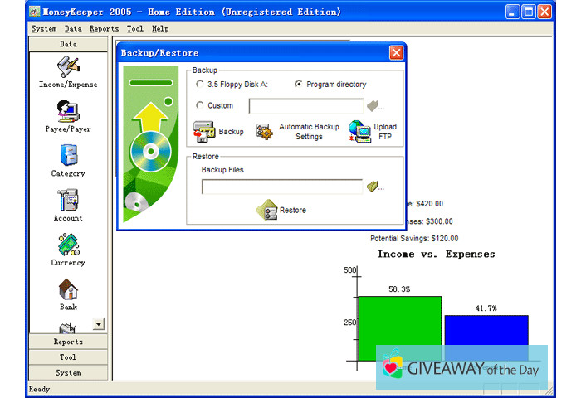This screenshot has width=581, height=398.
Task: Open the System menu
Action: (44, 28)
